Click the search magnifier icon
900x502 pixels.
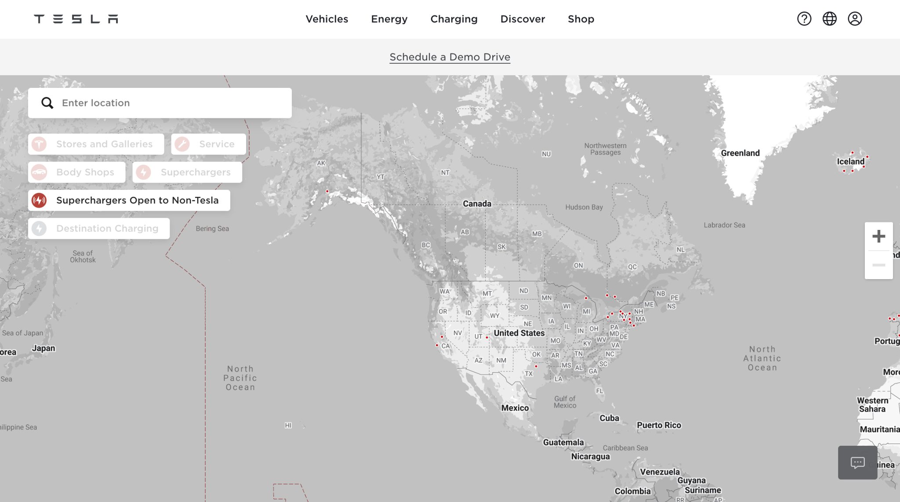coord(47,103)
